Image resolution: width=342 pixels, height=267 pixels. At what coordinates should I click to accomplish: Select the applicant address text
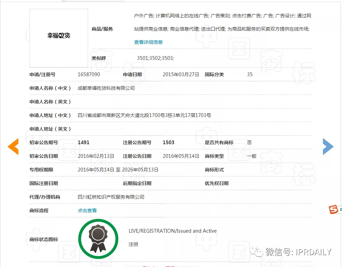144,115
